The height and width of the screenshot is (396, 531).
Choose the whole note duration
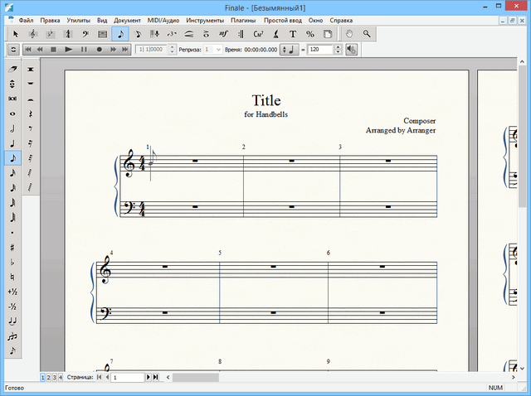(12, 113)
